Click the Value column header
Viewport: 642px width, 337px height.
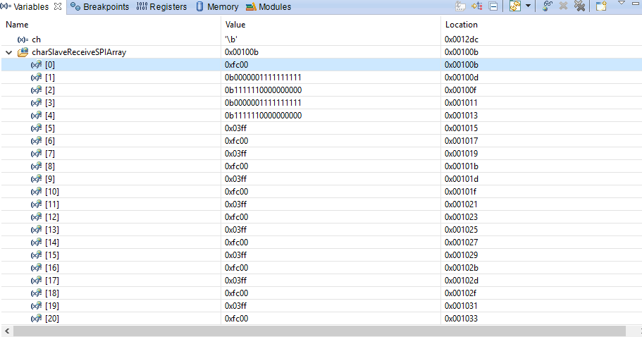tap(235, 25)
